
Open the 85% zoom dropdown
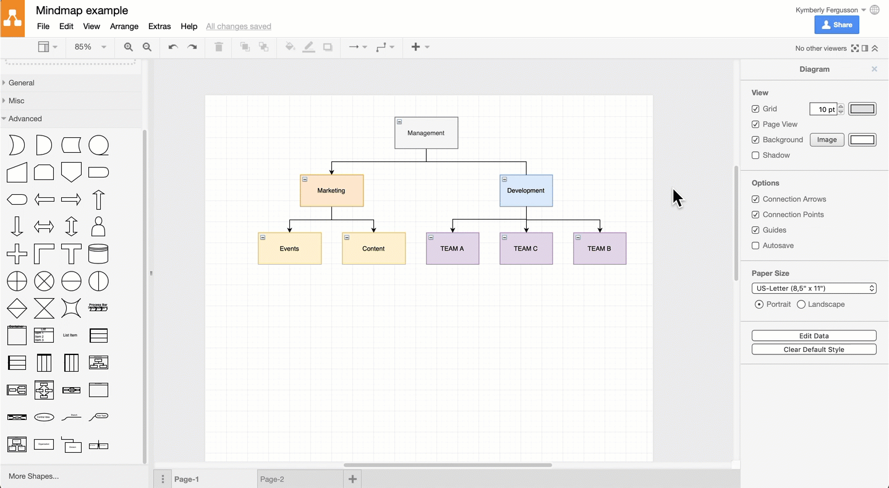(x=90, y=47)
